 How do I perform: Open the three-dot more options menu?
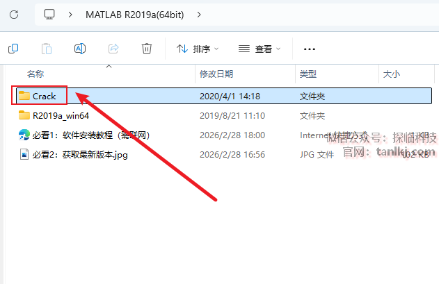pyautogui.click(x=310, y=49)
